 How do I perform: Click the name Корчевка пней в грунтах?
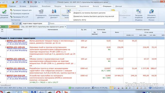pos(52,52)
